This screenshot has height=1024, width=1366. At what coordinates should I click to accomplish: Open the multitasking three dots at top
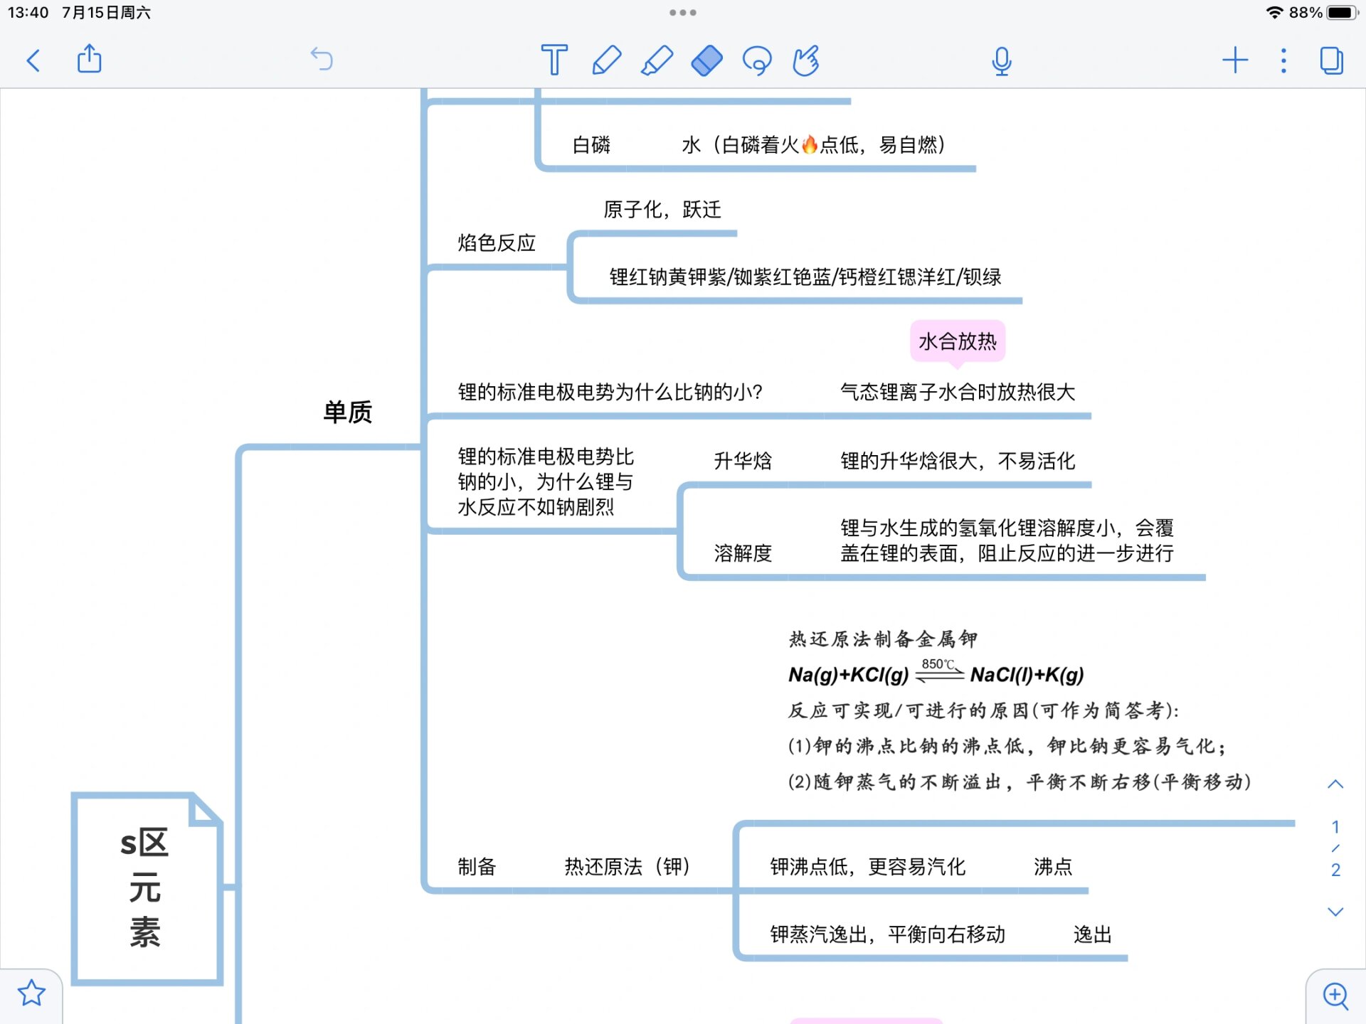coord(683,12)
